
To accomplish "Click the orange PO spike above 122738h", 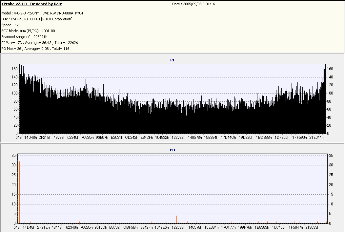I will 177,219.
